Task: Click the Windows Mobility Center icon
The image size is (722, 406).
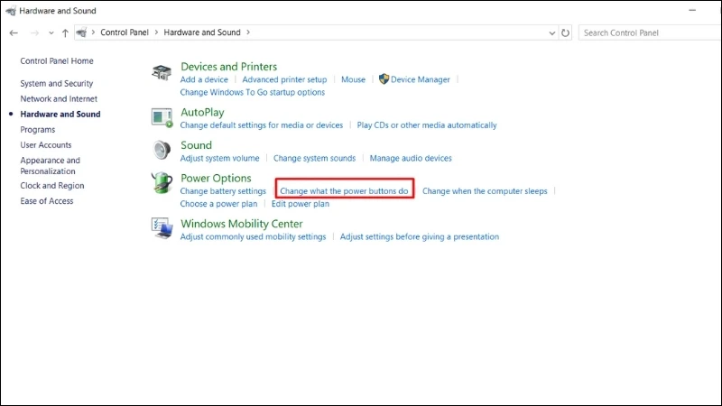Action: tap(162, 228)
